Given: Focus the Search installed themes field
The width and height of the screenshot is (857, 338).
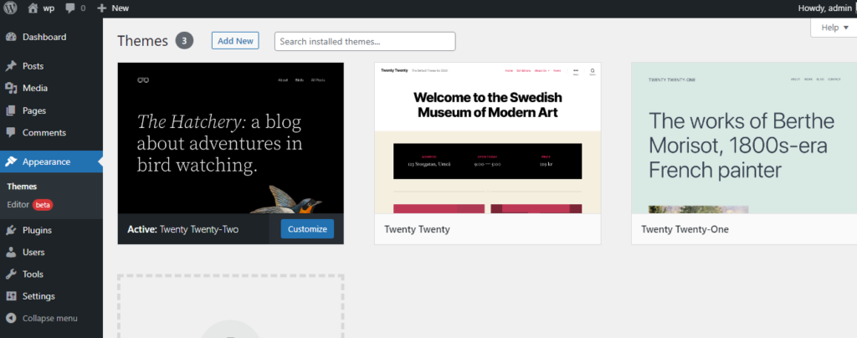Looking at the screenshot, I should tap(365, 41).
